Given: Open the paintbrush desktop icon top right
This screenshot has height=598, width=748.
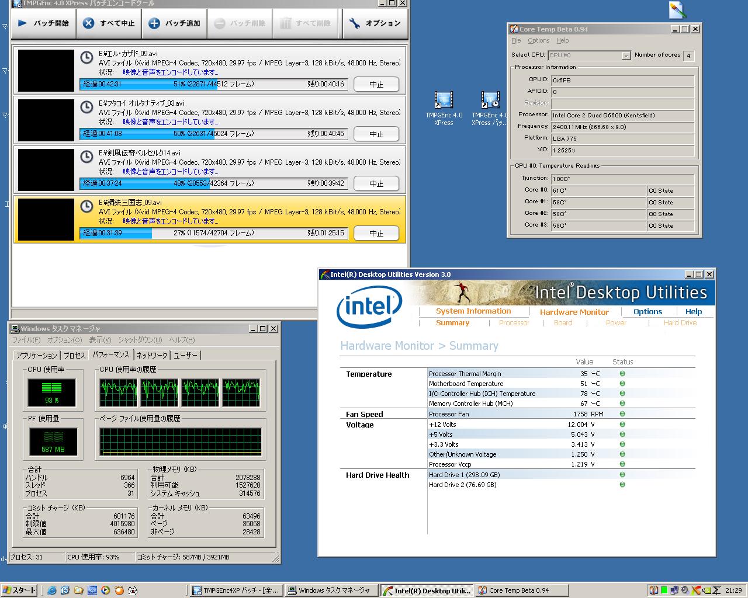Looking at the screenshot, I should (x=677, y=10).
